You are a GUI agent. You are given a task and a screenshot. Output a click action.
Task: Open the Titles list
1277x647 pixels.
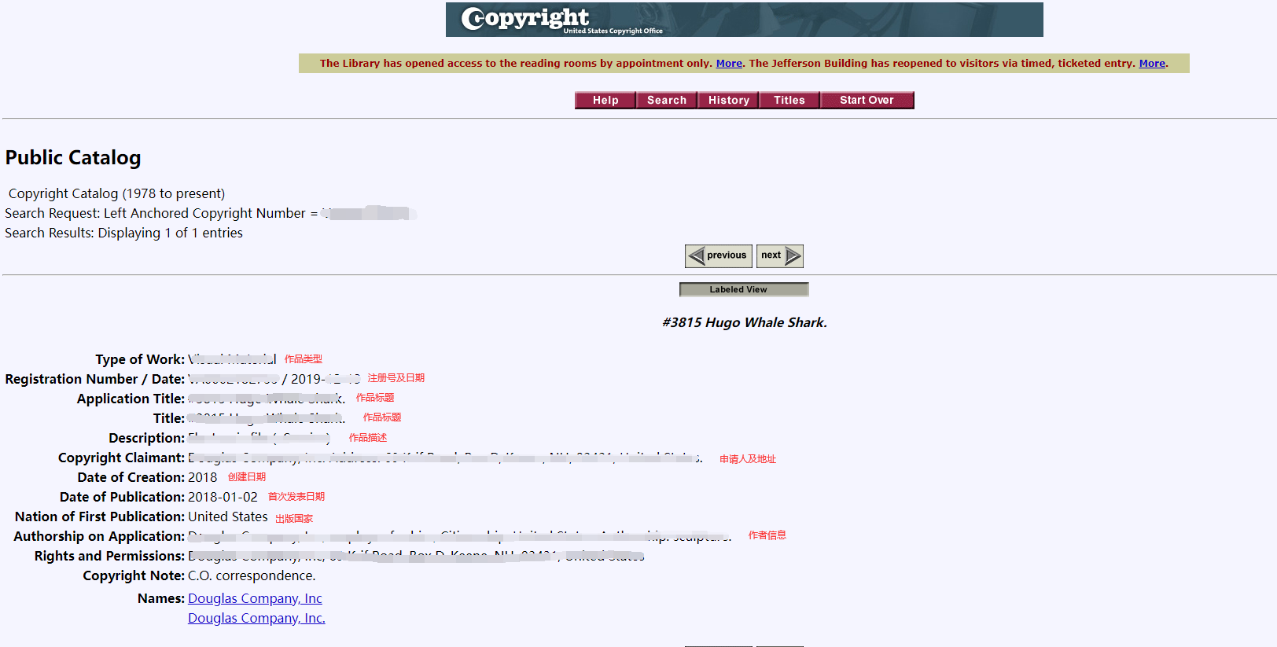point(789,101)
